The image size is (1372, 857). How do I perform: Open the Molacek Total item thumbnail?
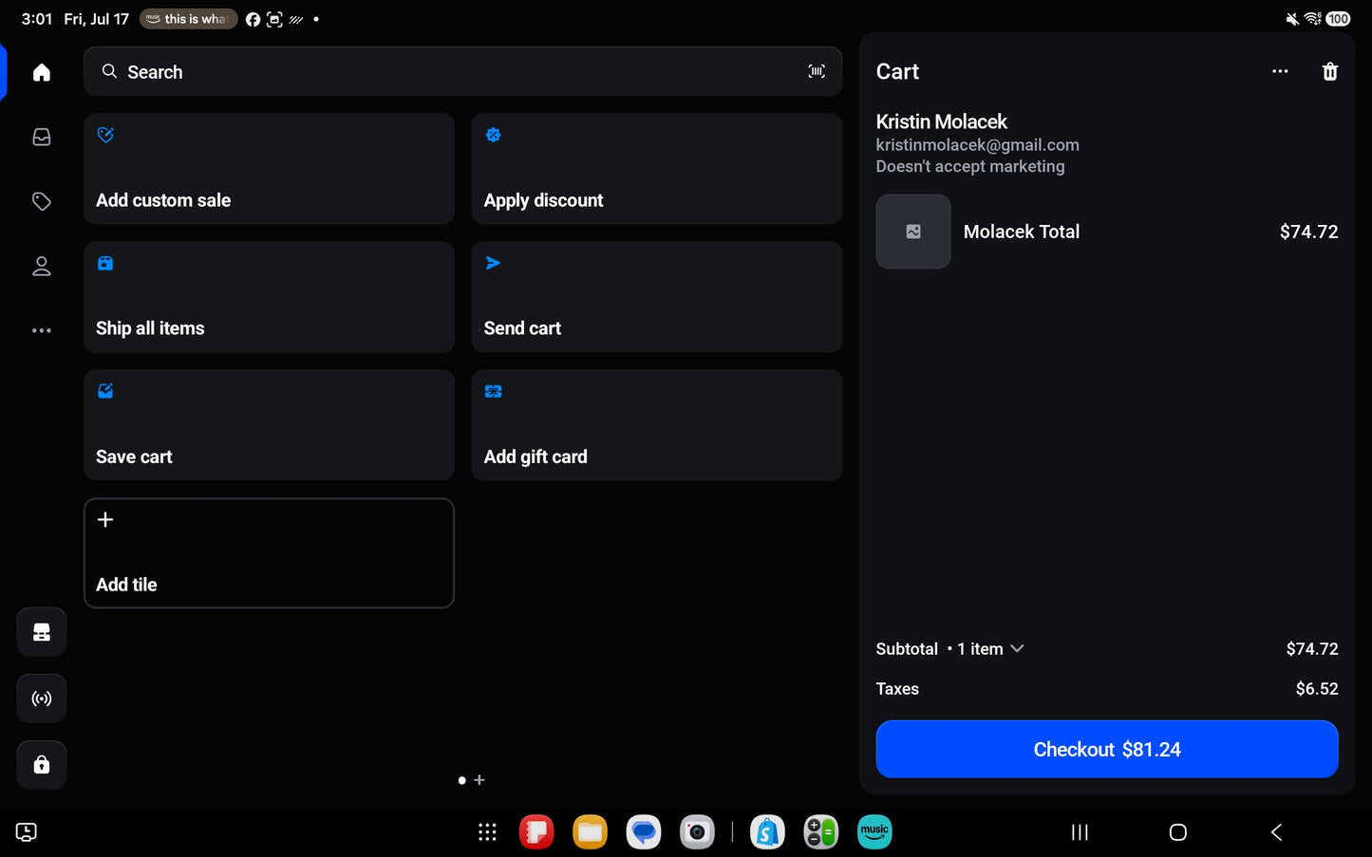[x=913, y=232]
